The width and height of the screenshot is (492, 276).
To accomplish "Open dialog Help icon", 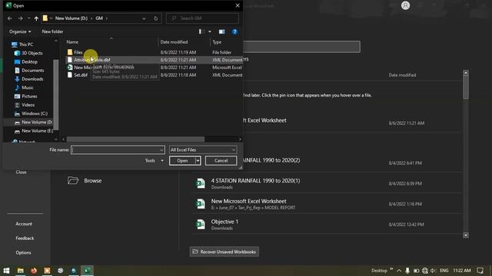I will [234, 31].
